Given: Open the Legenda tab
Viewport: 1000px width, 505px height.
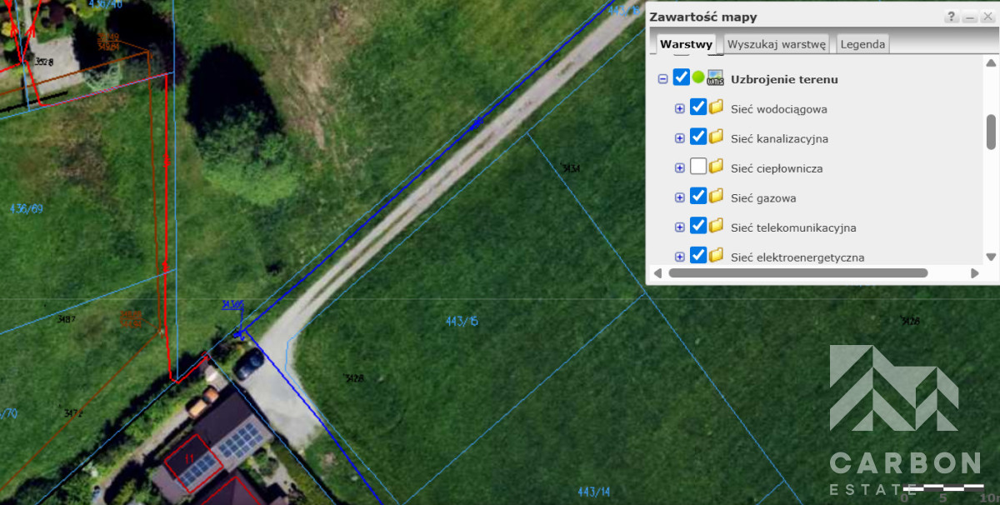Looking at the screenshot, I should click(x=862, y=44).
